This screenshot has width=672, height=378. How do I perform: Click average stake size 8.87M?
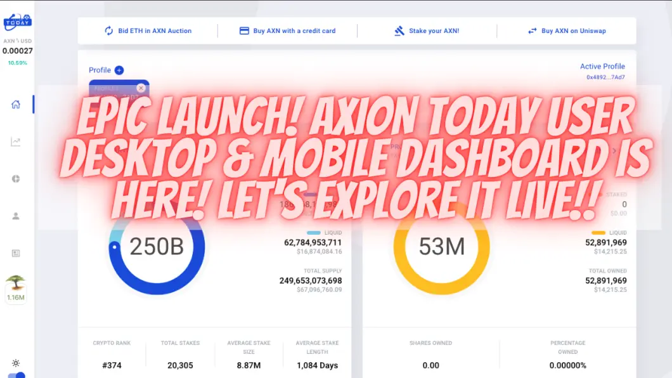click(249, 365)
